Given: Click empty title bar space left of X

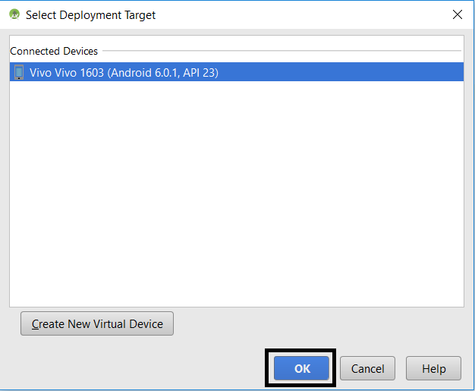Looking at the screenshot, I should [304, 14].
